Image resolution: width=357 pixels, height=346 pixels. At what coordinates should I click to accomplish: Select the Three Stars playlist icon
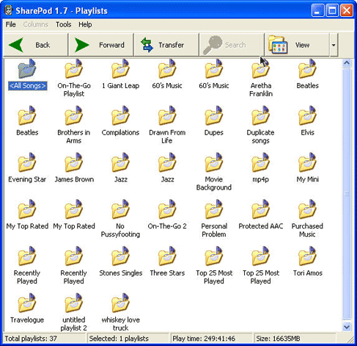[167, 256]
